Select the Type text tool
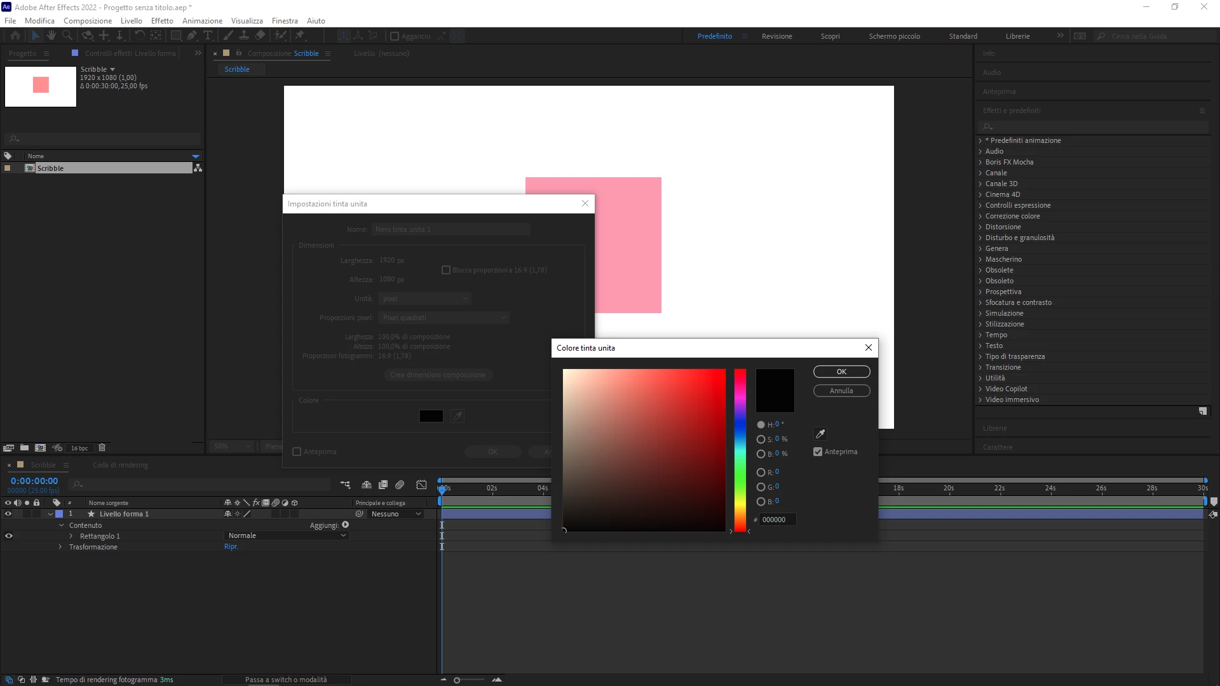Image resolution: width=1220 pixels, height=686 pixels. point(208,36)
